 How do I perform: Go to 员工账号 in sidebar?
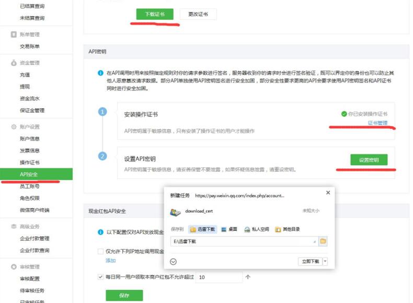click(x=29, y=186)
